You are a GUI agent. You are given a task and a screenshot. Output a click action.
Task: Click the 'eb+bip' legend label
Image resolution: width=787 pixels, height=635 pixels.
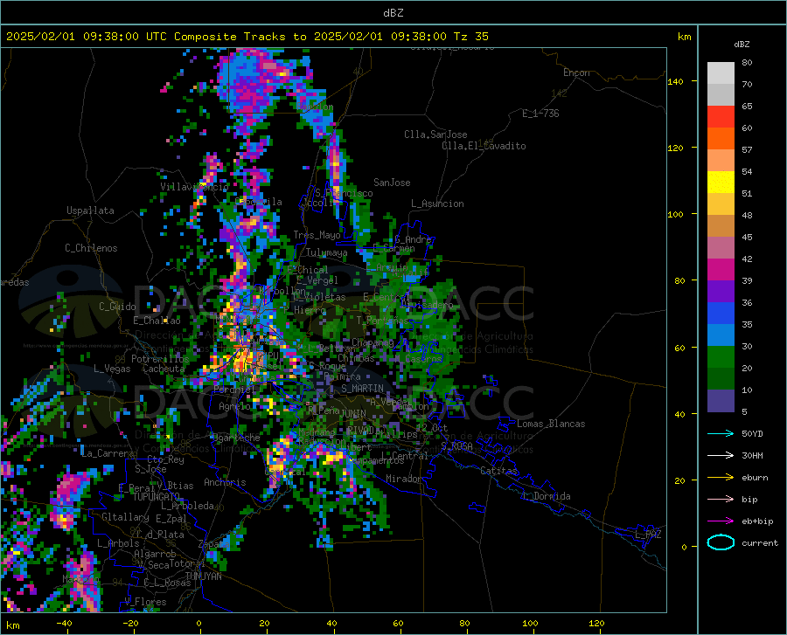[x=757, y=521]
